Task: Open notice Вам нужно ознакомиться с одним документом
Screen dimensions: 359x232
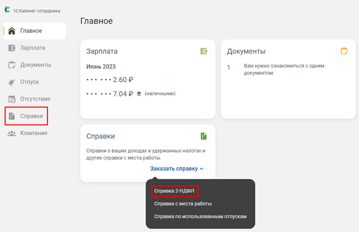Action: (284, 69)
